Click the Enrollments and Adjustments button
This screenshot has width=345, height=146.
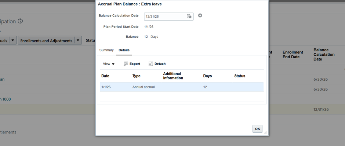(46, 40)
